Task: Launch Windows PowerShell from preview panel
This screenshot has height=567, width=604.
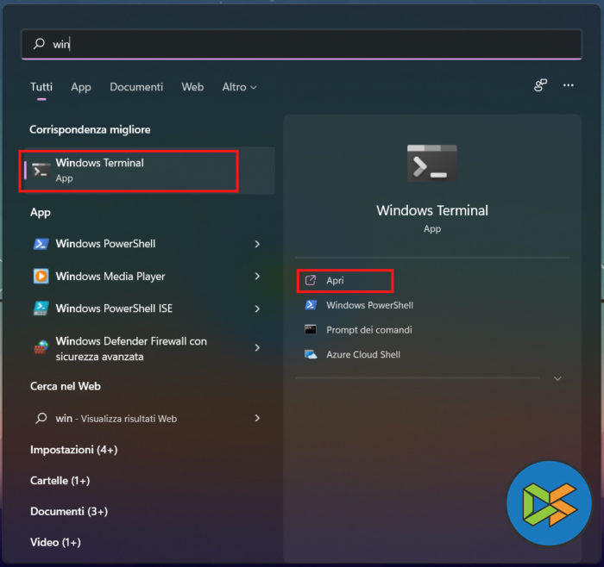Action: tap(370, 305)
